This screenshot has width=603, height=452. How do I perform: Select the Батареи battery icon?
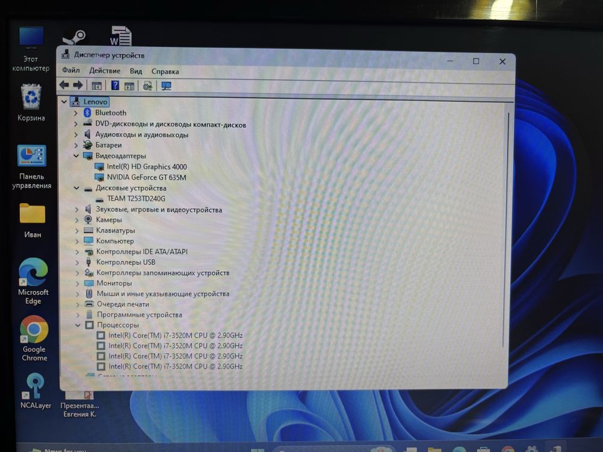pos(87,145)
